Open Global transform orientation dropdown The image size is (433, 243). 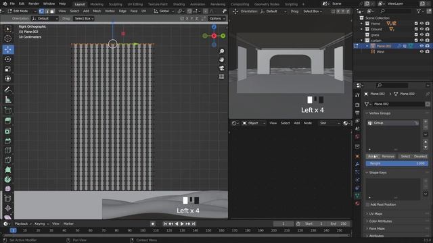[164, 11]
